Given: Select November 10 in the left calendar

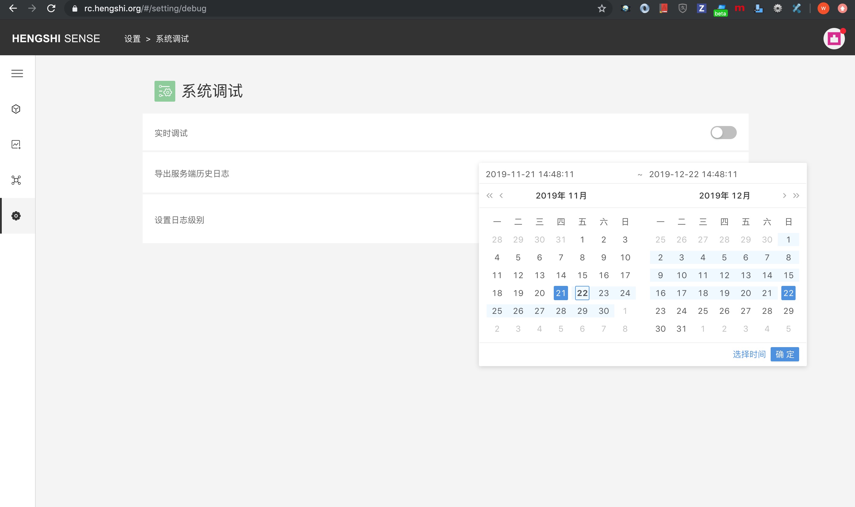Looking at the screenshot, I should coord(625,257).
